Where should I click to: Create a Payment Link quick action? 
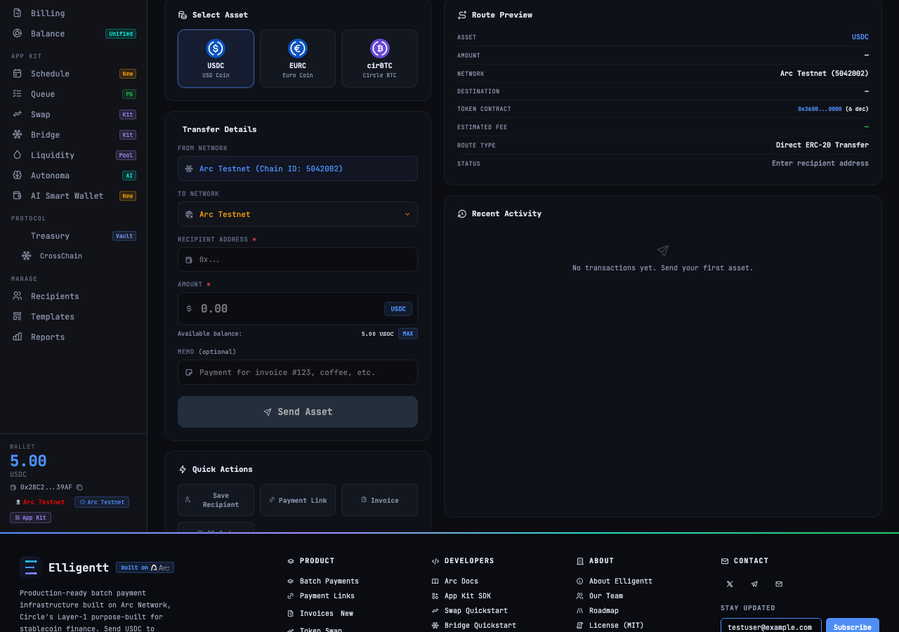tap(298, 500)
